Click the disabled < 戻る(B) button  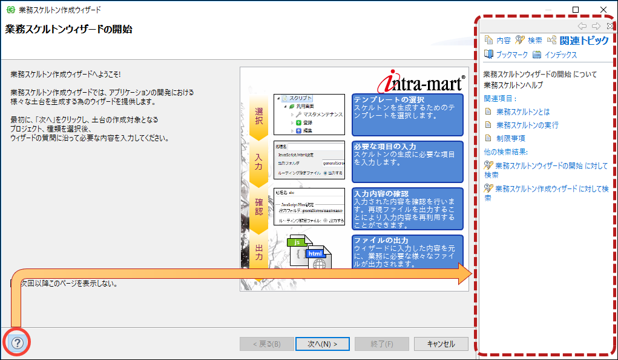(x=267, y=344)
